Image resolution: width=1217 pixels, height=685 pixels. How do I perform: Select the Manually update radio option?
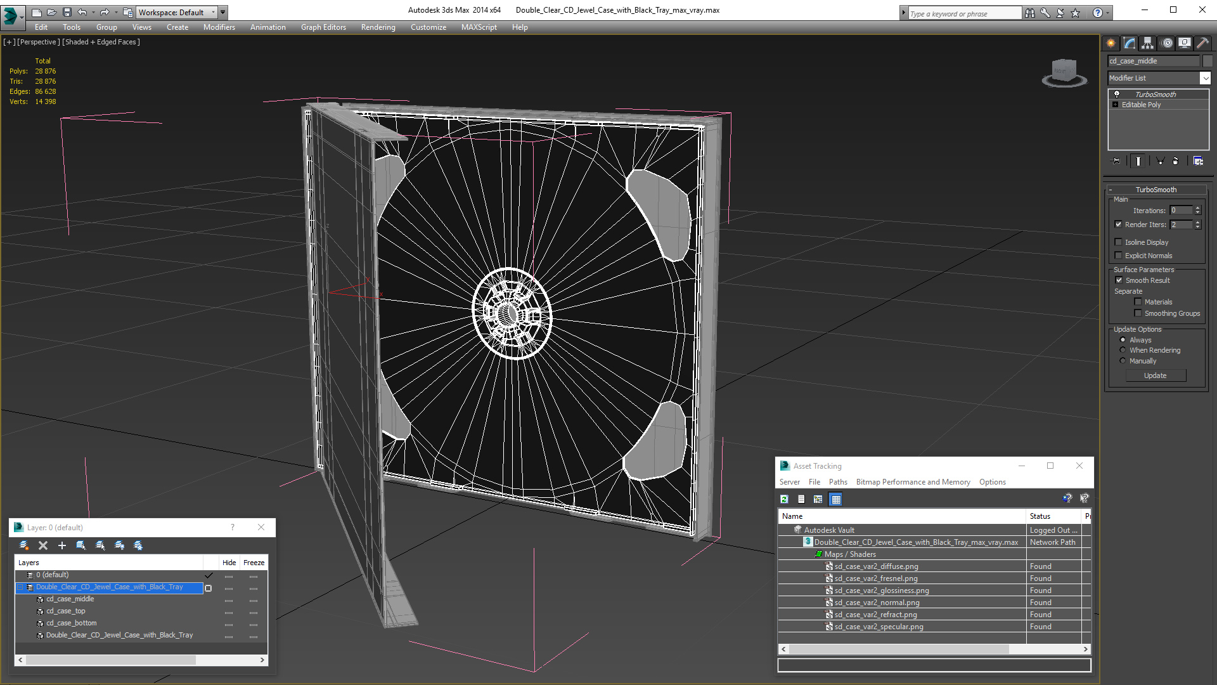pyautogui.click(x=1123, y=361)
